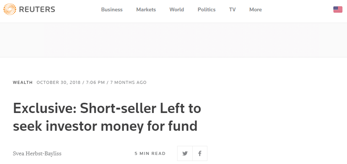
Task: Share the article on Facebook
Action: pyautogui.click(x=200, y=153)
